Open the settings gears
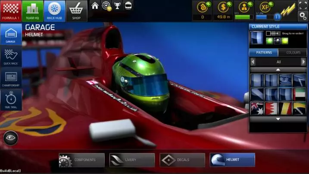 click(x=303, y=16)
